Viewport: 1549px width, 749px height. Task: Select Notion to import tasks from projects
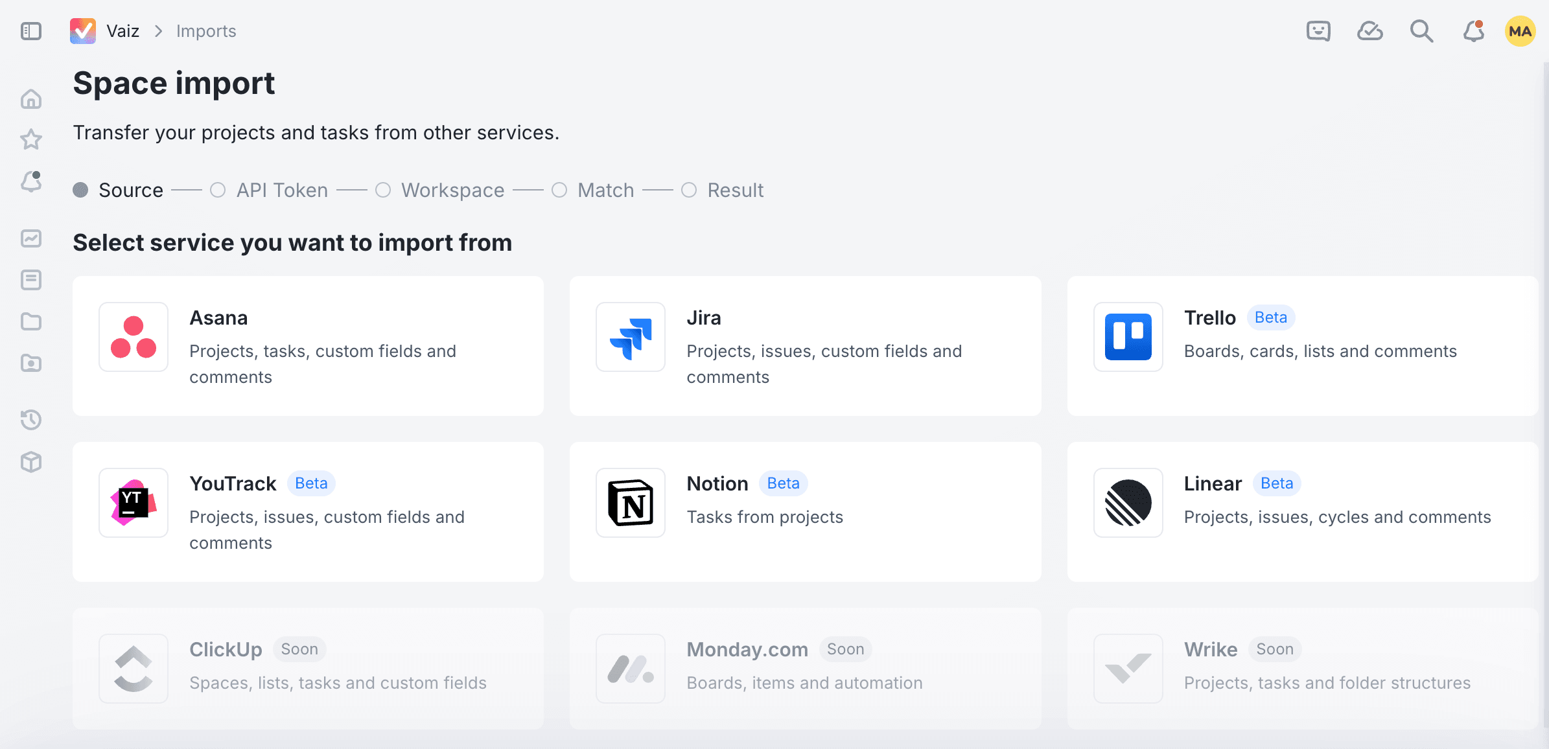[805, 512]
